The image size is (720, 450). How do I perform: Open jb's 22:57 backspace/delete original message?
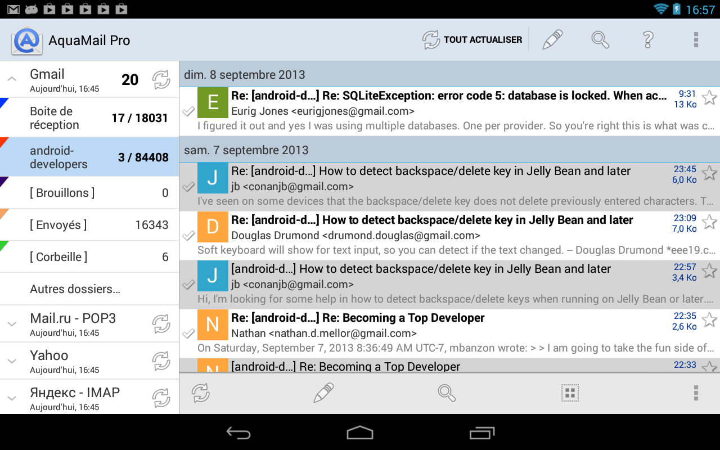(449, 285)
